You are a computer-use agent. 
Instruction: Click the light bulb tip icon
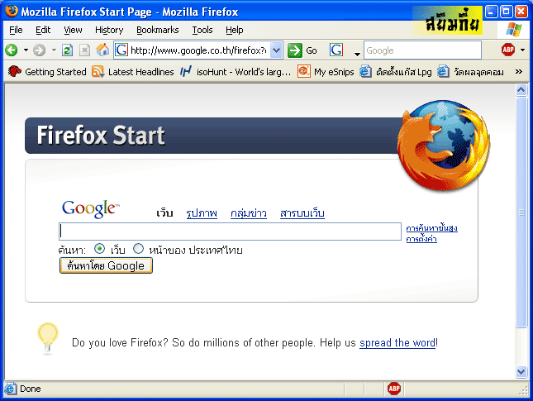(48, 337)
